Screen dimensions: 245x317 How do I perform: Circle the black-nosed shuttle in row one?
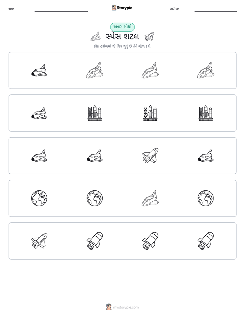(x=39, y=70)
